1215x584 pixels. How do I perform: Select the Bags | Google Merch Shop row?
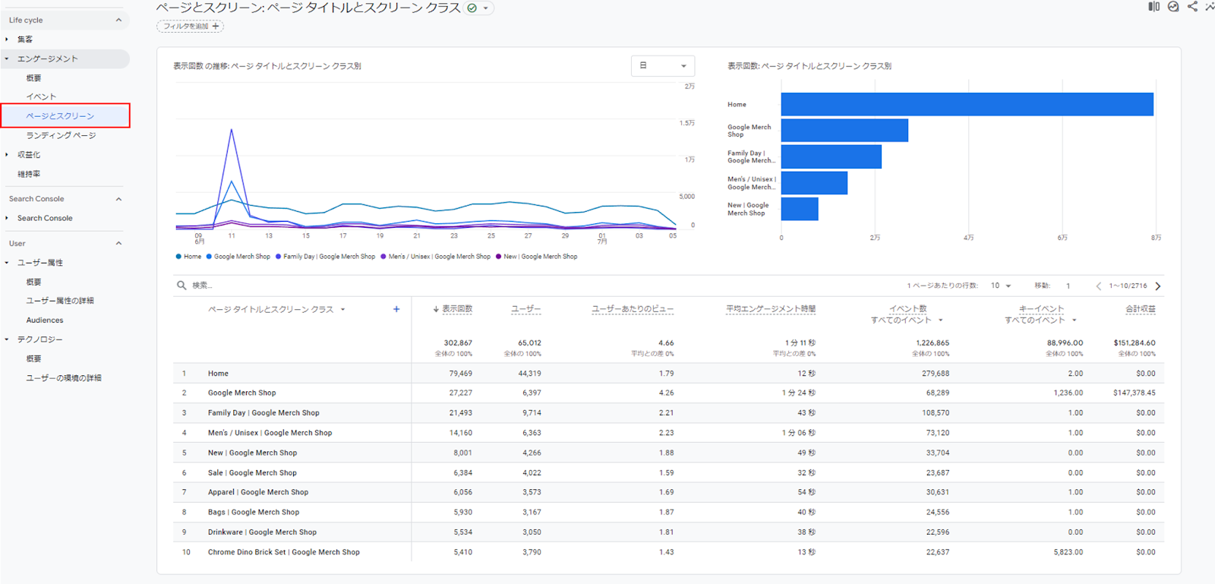click(x=668, y=513)
